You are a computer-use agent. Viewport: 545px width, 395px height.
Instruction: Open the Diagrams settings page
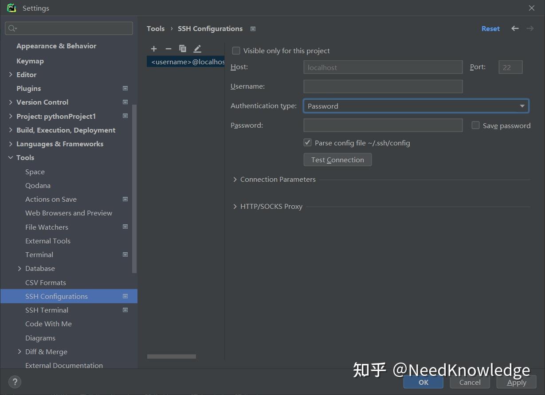coord(40,338)
